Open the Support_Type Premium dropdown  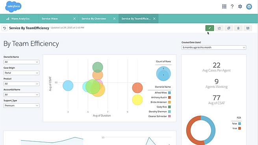tap(21, 106)
